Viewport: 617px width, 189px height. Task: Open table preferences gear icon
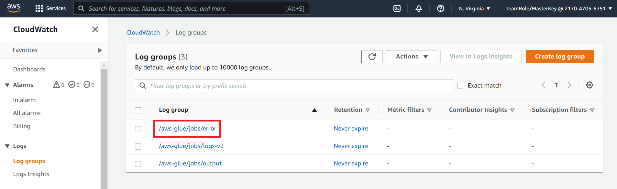[589, 85]
